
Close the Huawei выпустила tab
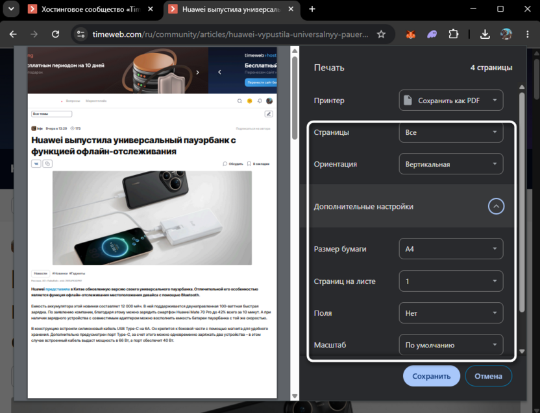(291, 9)
